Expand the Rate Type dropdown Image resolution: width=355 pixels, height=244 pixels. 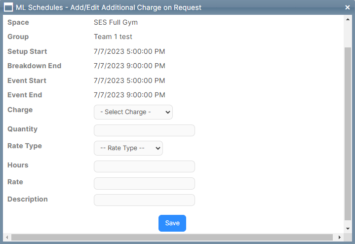tap(128, 148)
